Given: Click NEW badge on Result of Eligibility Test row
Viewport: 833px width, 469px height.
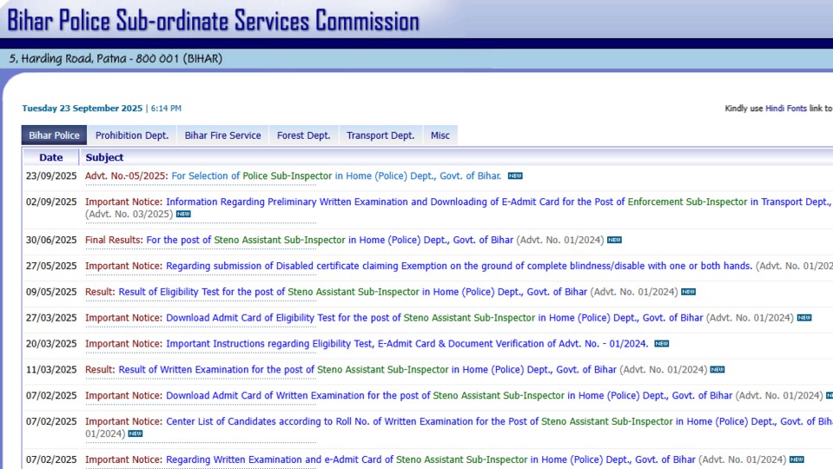Looking at the screenshot, I should 688,292.
